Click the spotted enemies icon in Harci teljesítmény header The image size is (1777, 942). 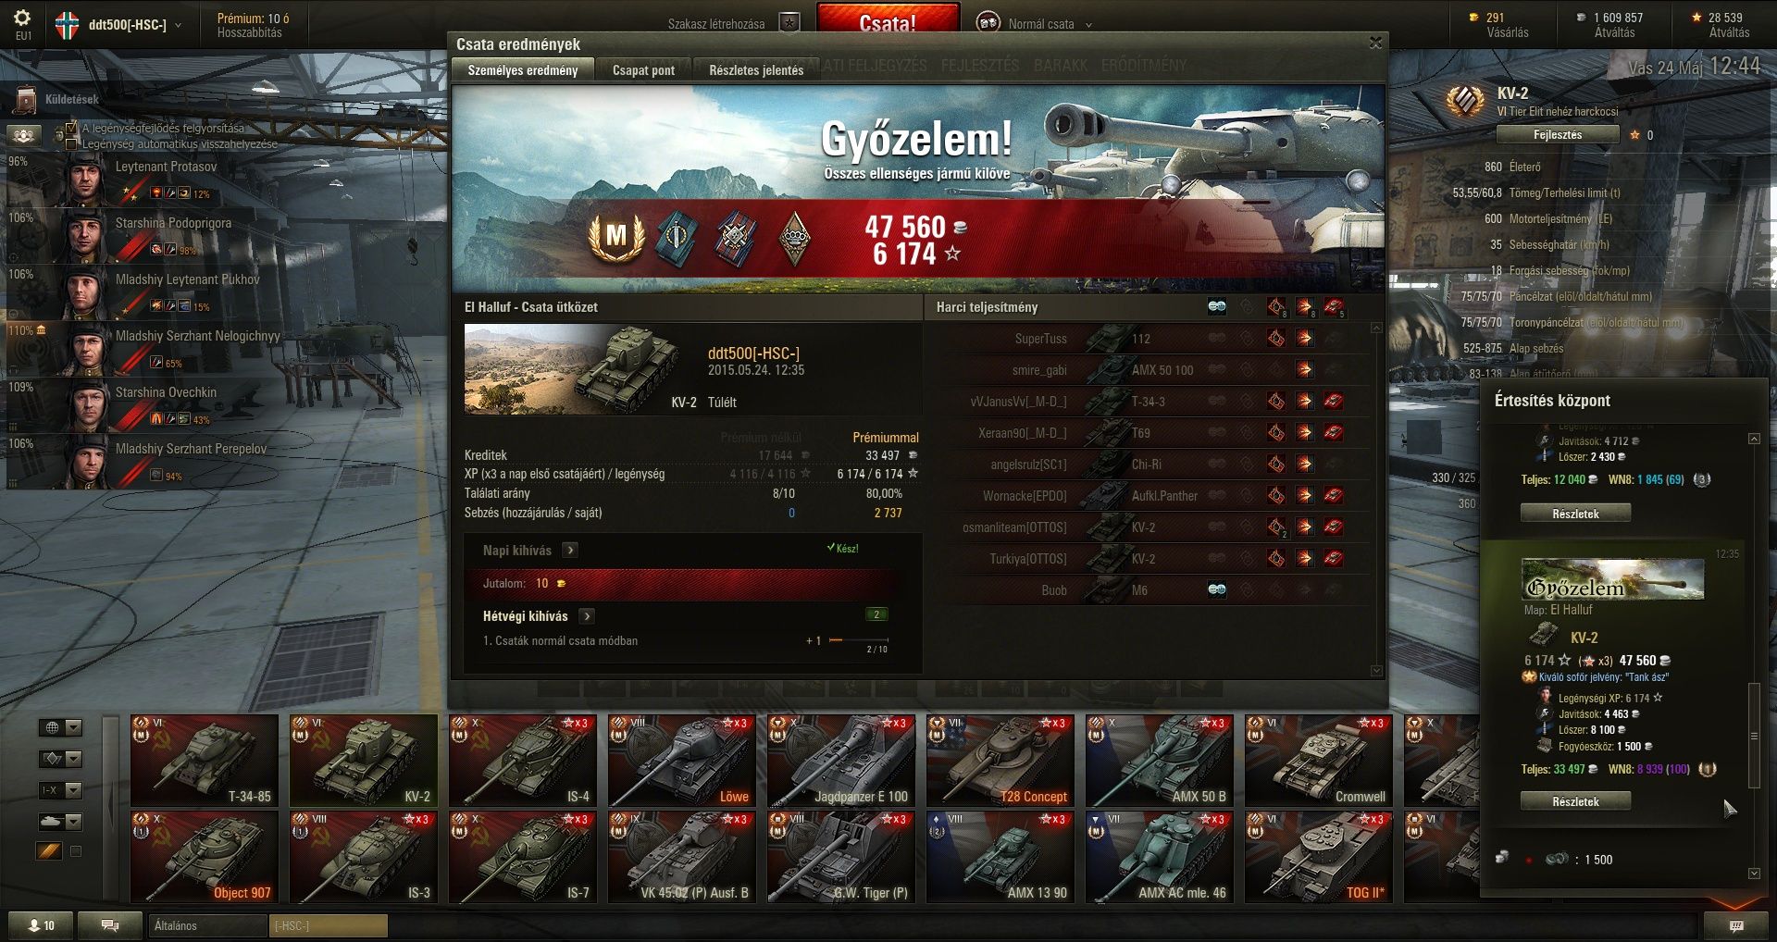point(1217,307)
